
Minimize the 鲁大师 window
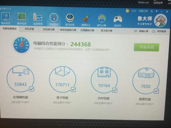coord(162,12)
